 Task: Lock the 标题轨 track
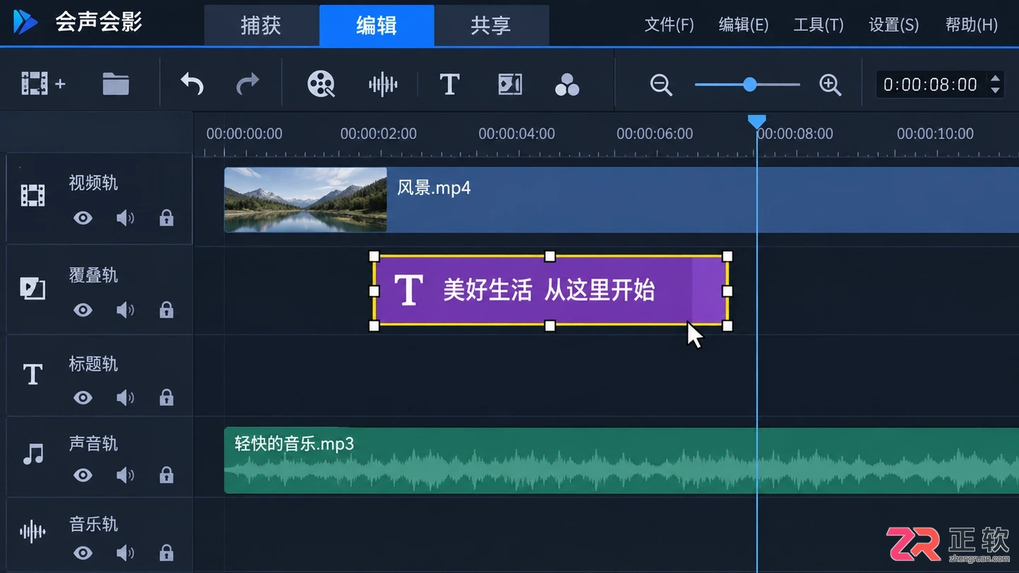[x=166, y=398]
